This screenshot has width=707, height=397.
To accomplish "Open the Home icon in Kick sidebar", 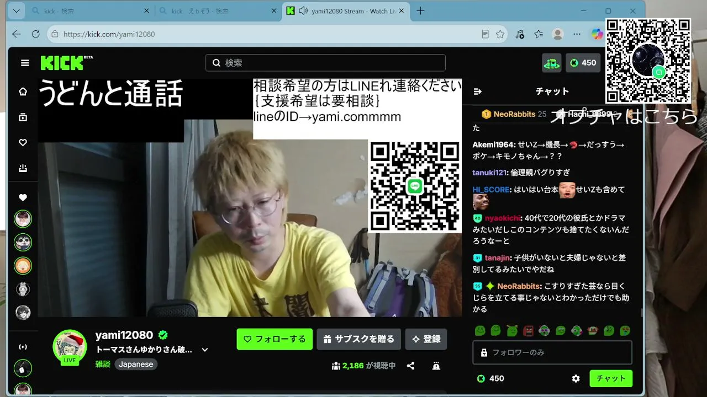I will (23, 92).
